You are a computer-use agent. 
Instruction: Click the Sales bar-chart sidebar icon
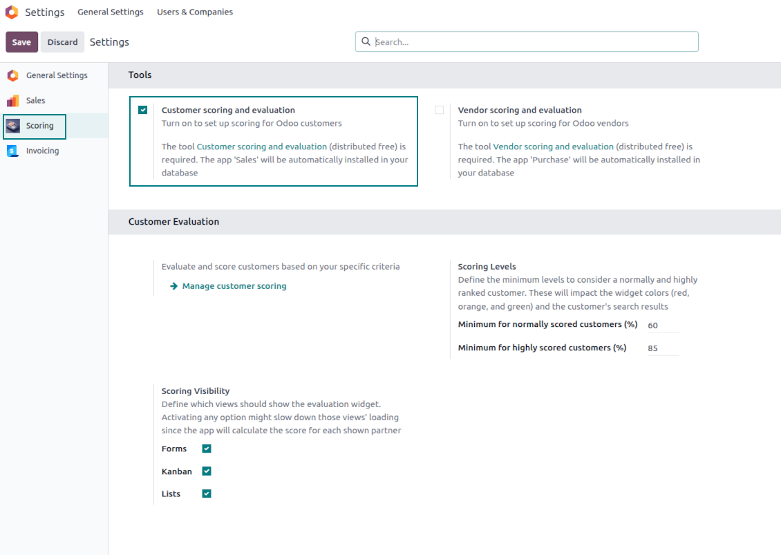[13, 101]
